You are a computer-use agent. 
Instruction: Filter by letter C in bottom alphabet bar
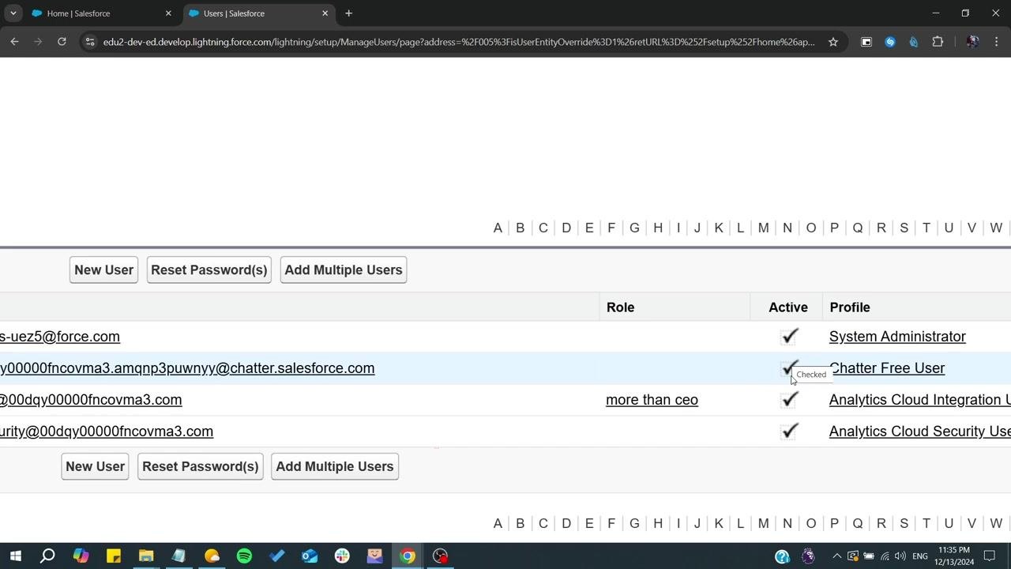click(x=543, y=523)
